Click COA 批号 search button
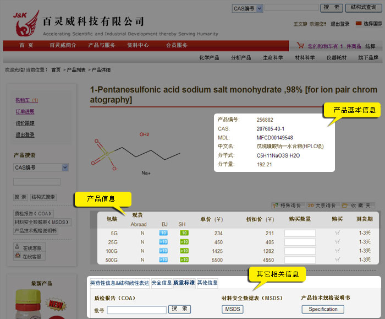This screenshot has width=385, height=319. pyautogui.click(x=179, y=309)
